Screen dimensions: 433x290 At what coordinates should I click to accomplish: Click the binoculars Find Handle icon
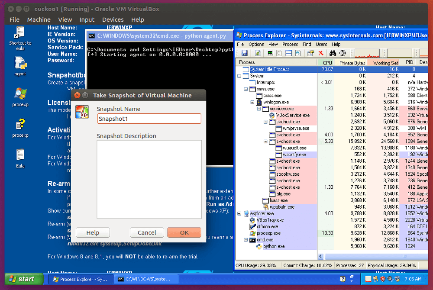point(333,53)
